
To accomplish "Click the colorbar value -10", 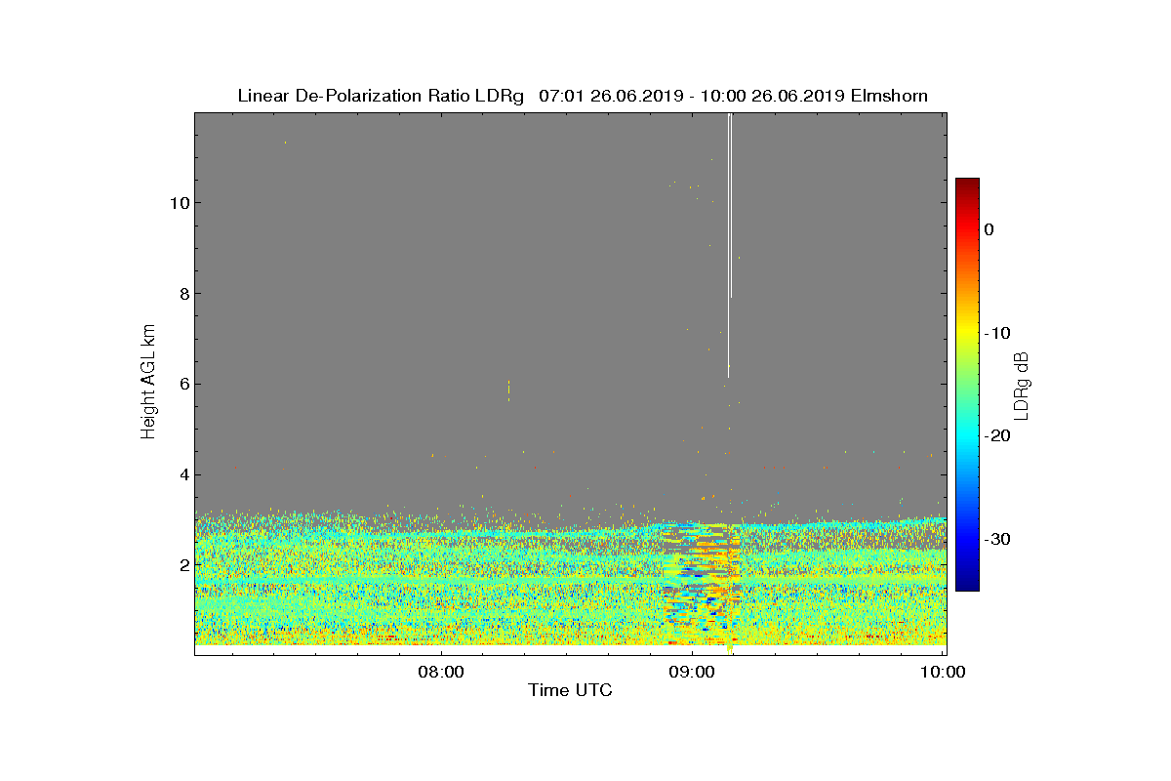I will click(x=998, y=333).
